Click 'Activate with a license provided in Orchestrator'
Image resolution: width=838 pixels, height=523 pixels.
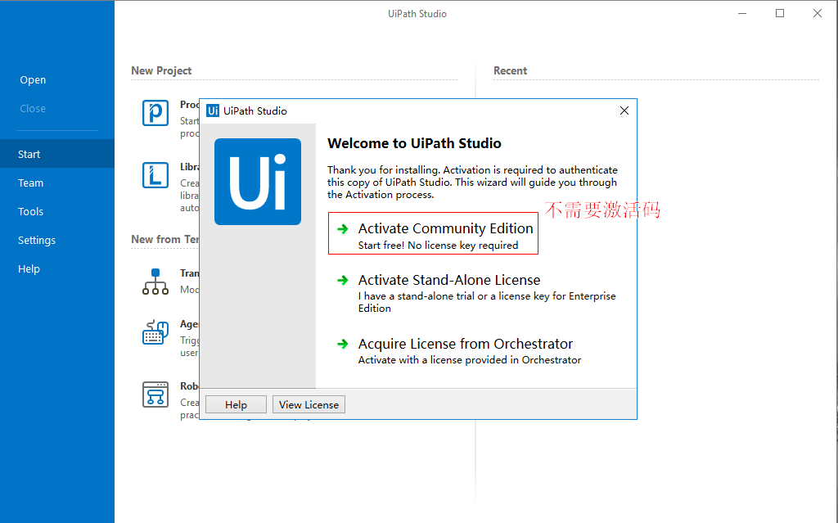coord(469,360)
